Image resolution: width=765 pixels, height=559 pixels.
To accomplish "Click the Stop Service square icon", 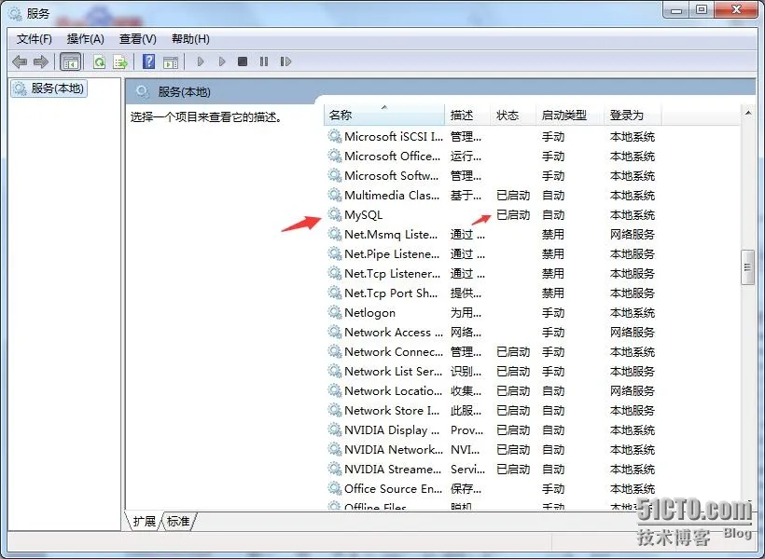I will click(242, 61).
